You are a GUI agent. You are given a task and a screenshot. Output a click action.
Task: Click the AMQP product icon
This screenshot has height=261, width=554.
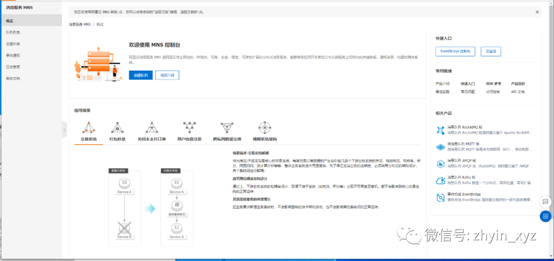[440, 164]
